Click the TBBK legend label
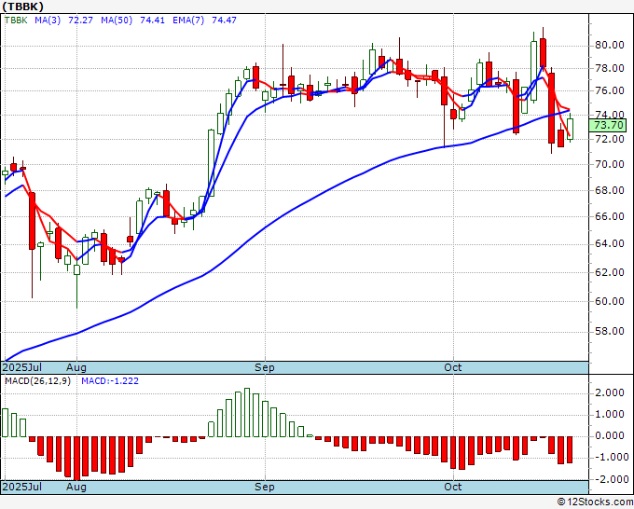Screen dimensions: 634x509 (16, 21)
